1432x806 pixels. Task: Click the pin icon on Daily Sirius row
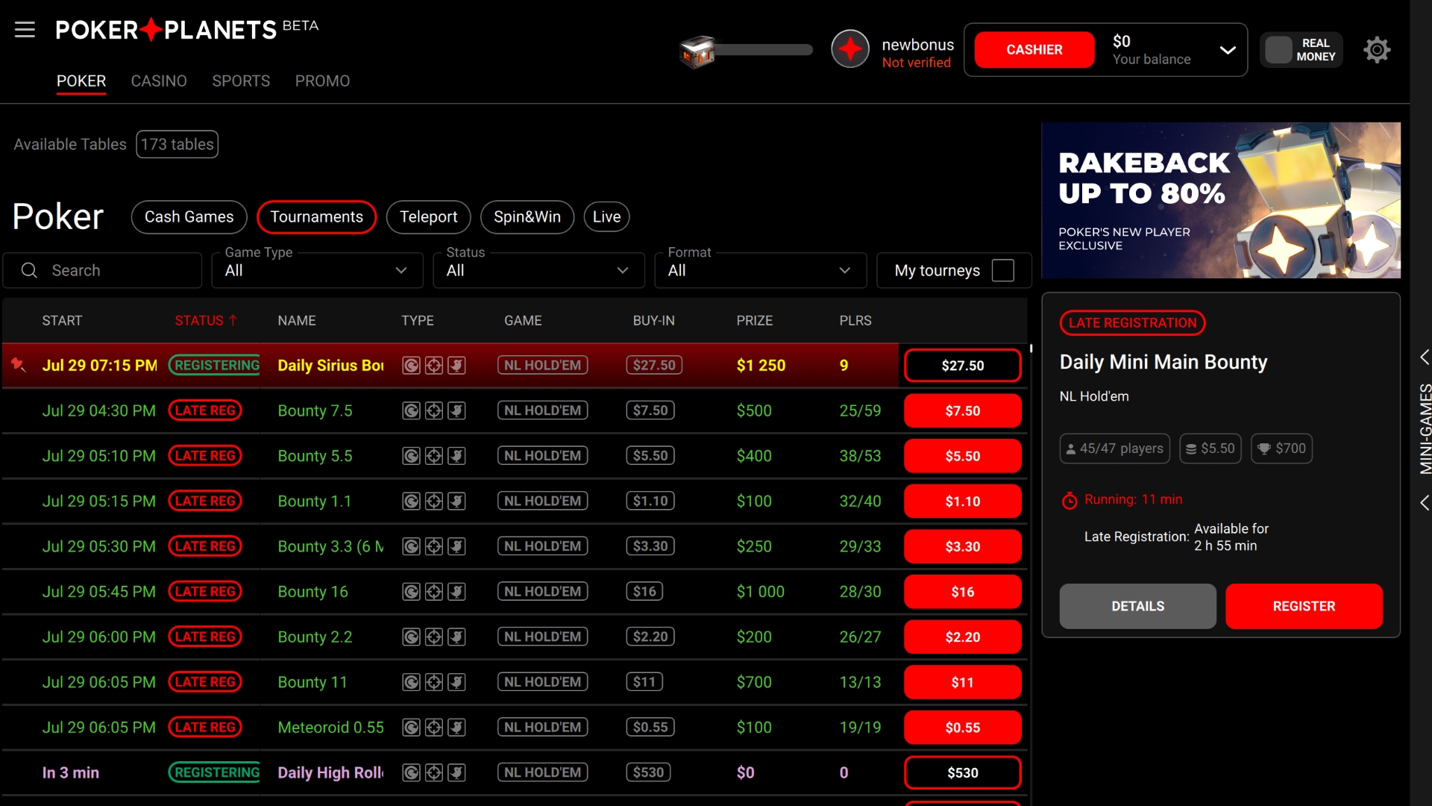[19, 364]
